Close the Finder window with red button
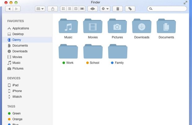This screenshot has width=192, height=125. tap(6, 2)
